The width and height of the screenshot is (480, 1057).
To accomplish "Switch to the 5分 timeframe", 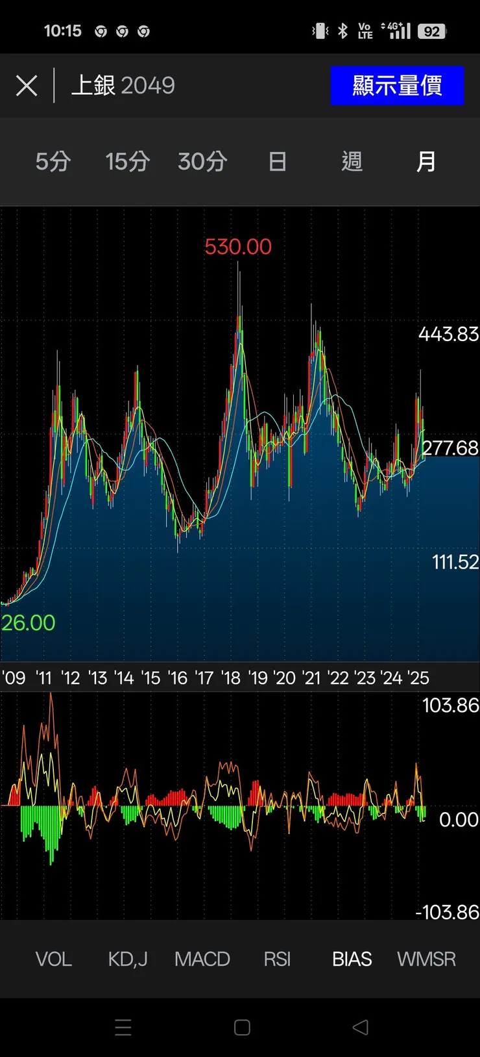I will click(53, 161).
